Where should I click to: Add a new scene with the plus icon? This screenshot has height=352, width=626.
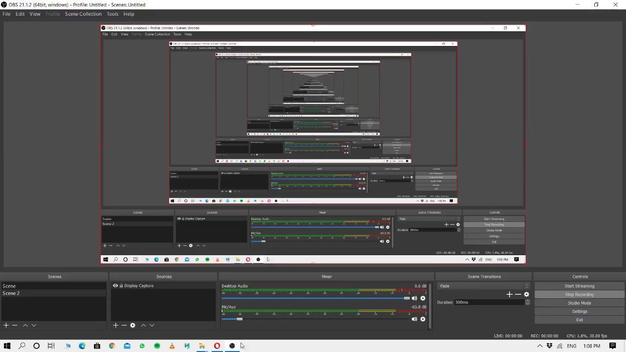(6, 325)
